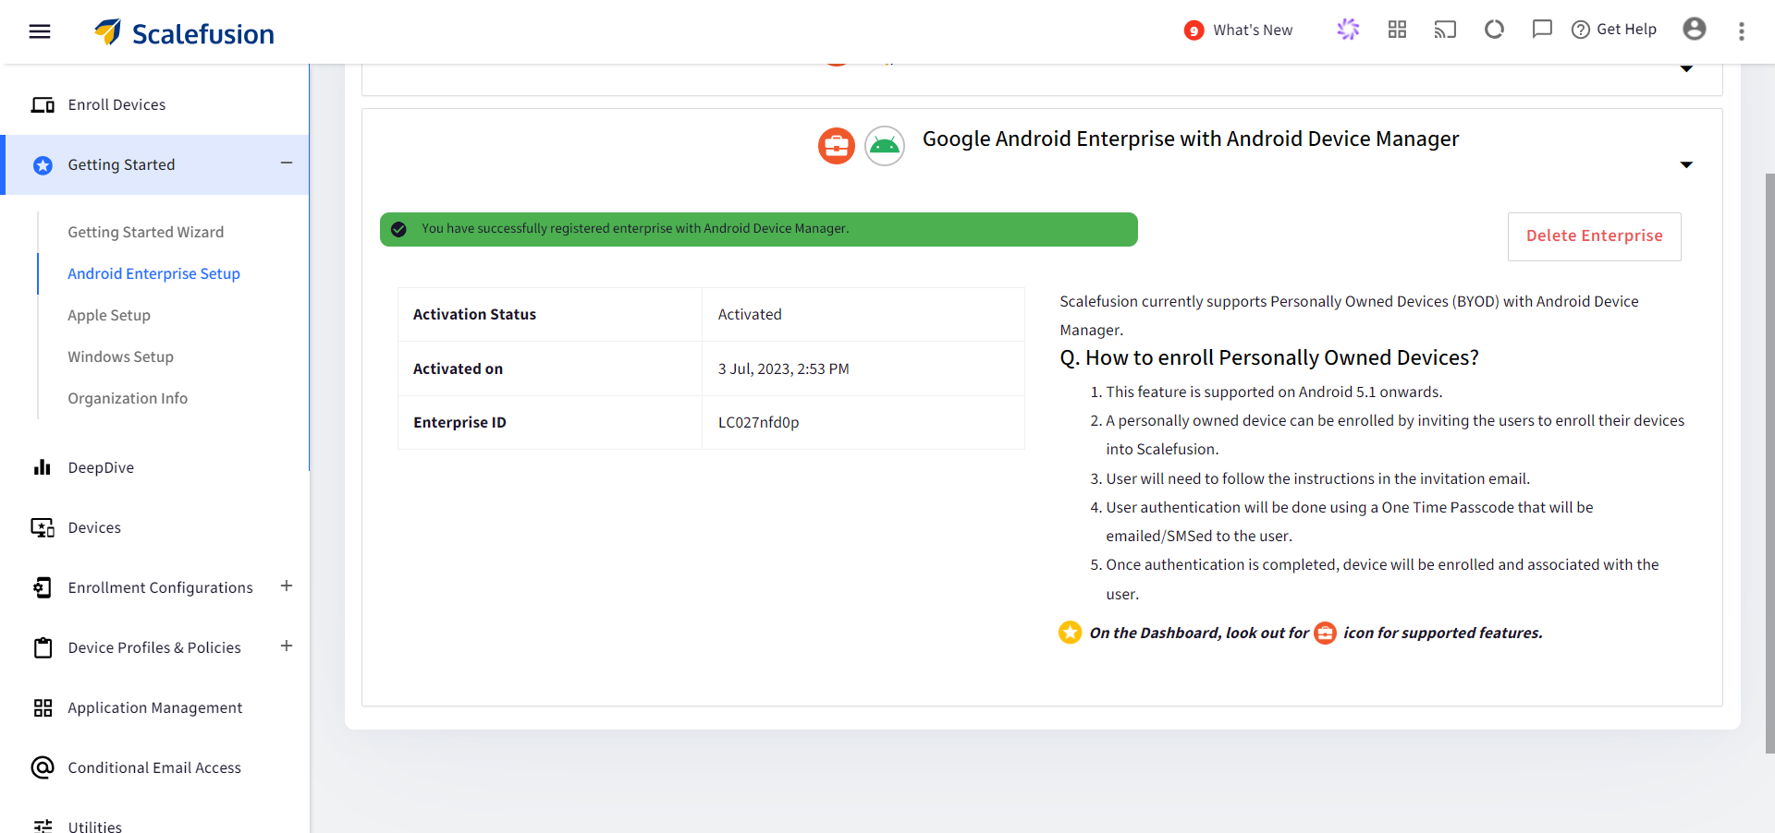The image size is (1775, 833).
Task: Expand Enrollment Configurations with plus
Action: [x=287, y=586]
